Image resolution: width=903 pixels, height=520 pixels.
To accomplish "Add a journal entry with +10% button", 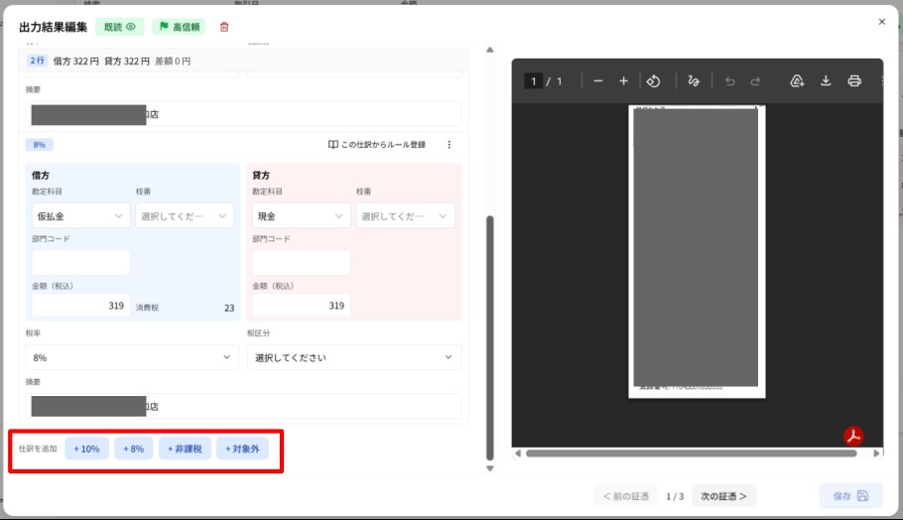I will [x=86, y=449].
